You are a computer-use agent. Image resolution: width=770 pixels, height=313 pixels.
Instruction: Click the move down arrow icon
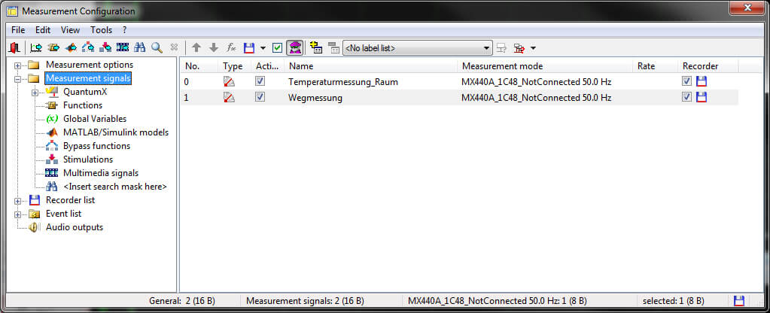pyautogui.click(x=214, y=47)
